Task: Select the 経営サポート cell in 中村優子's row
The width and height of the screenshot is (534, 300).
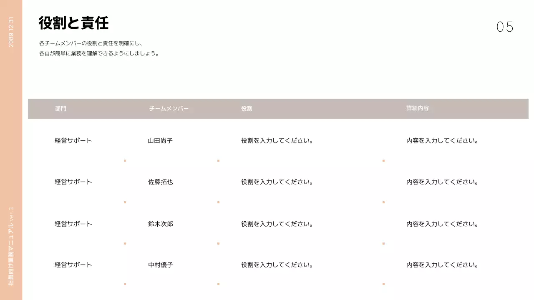Action: pyautogui.click(x=73, y=265)
